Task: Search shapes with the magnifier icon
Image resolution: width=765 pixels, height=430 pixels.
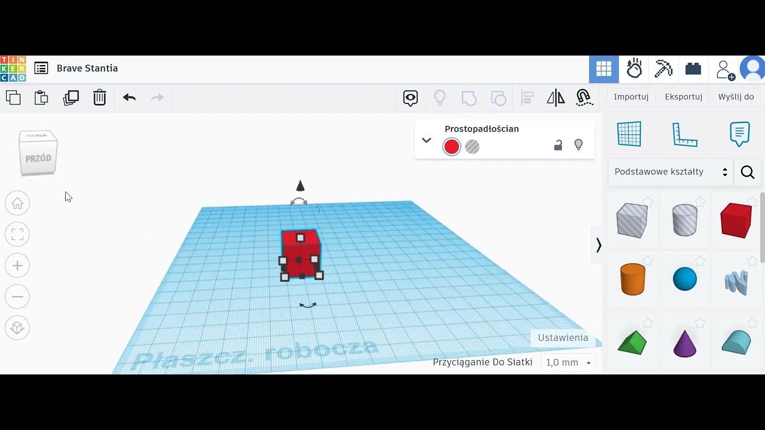Action: tap(748, 173)
